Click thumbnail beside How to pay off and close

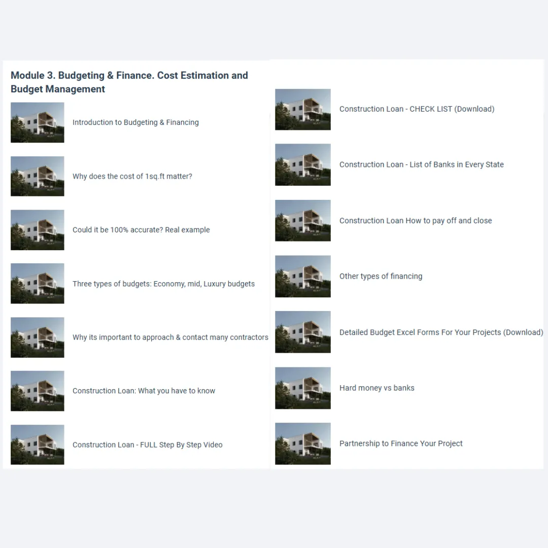tap(302, 221)
